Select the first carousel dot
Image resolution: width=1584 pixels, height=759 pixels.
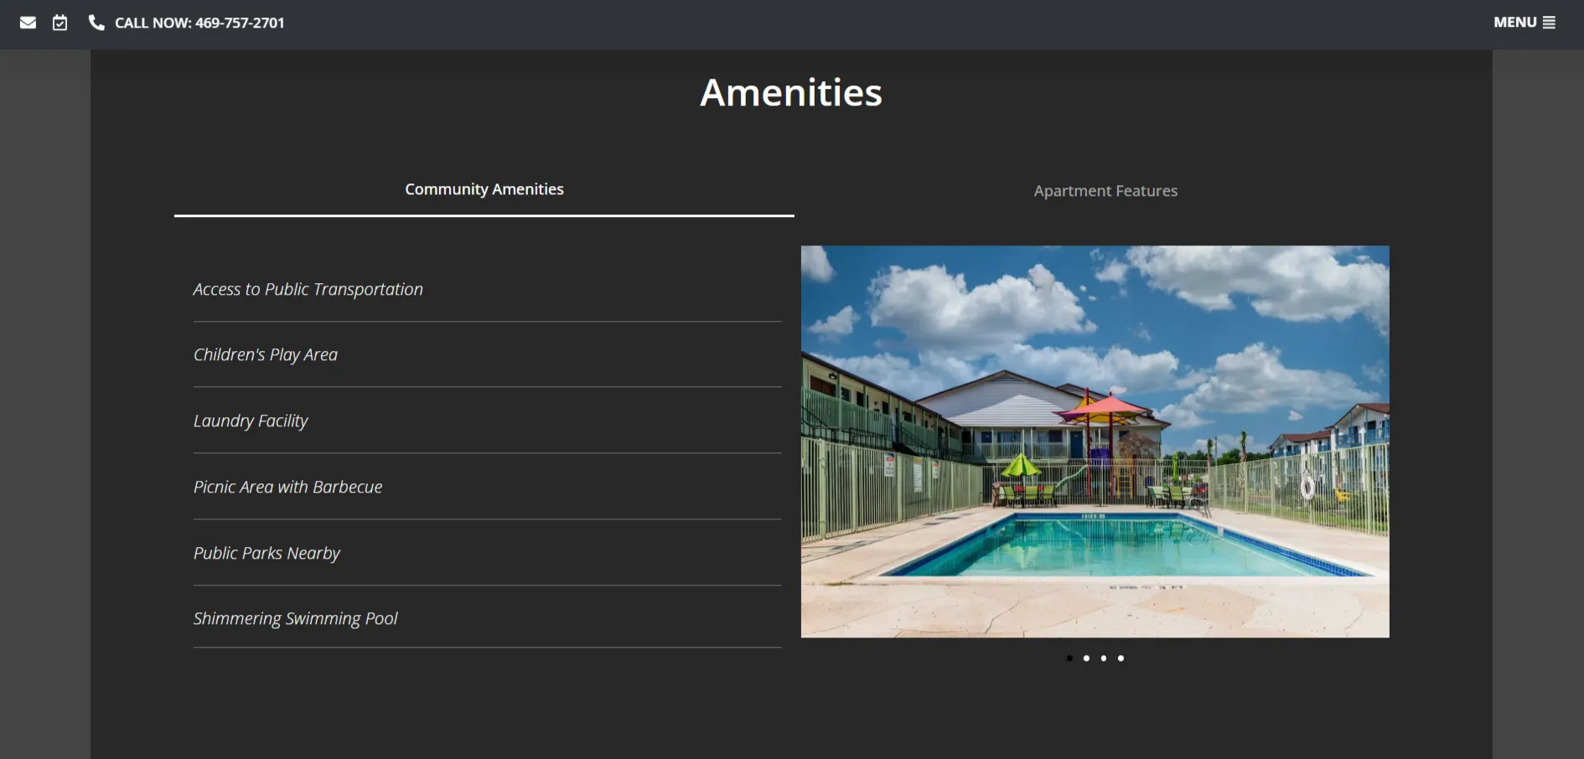[1069, 658]
